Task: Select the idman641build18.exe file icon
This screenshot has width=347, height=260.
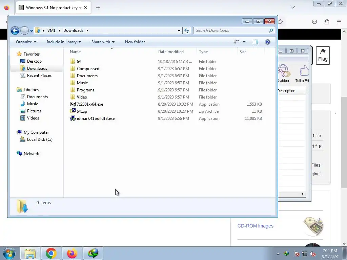Action: [x=73, y=118]
